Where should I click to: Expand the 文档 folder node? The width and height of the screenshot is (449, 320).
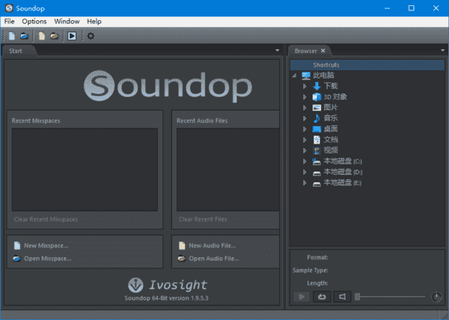click(305, 140)
